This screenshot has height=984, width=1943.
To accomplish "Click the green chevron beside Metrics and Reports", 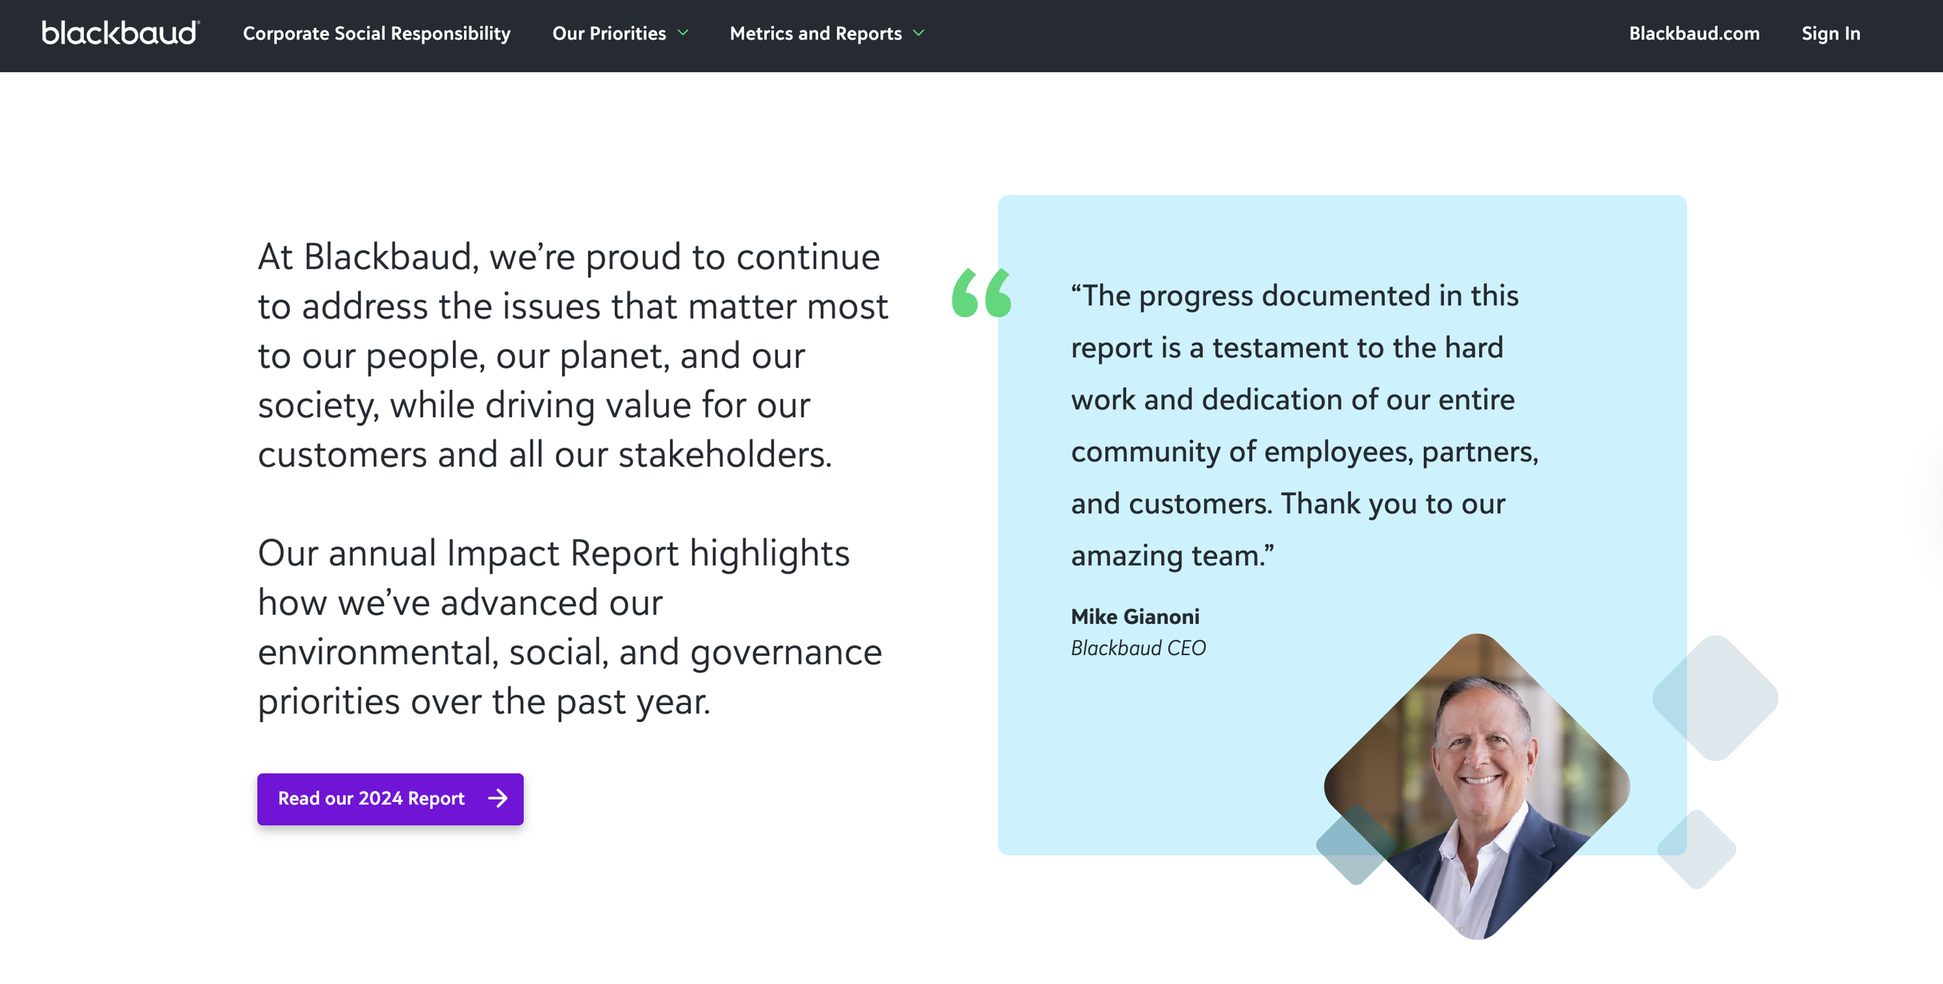I will pos(919,34).
